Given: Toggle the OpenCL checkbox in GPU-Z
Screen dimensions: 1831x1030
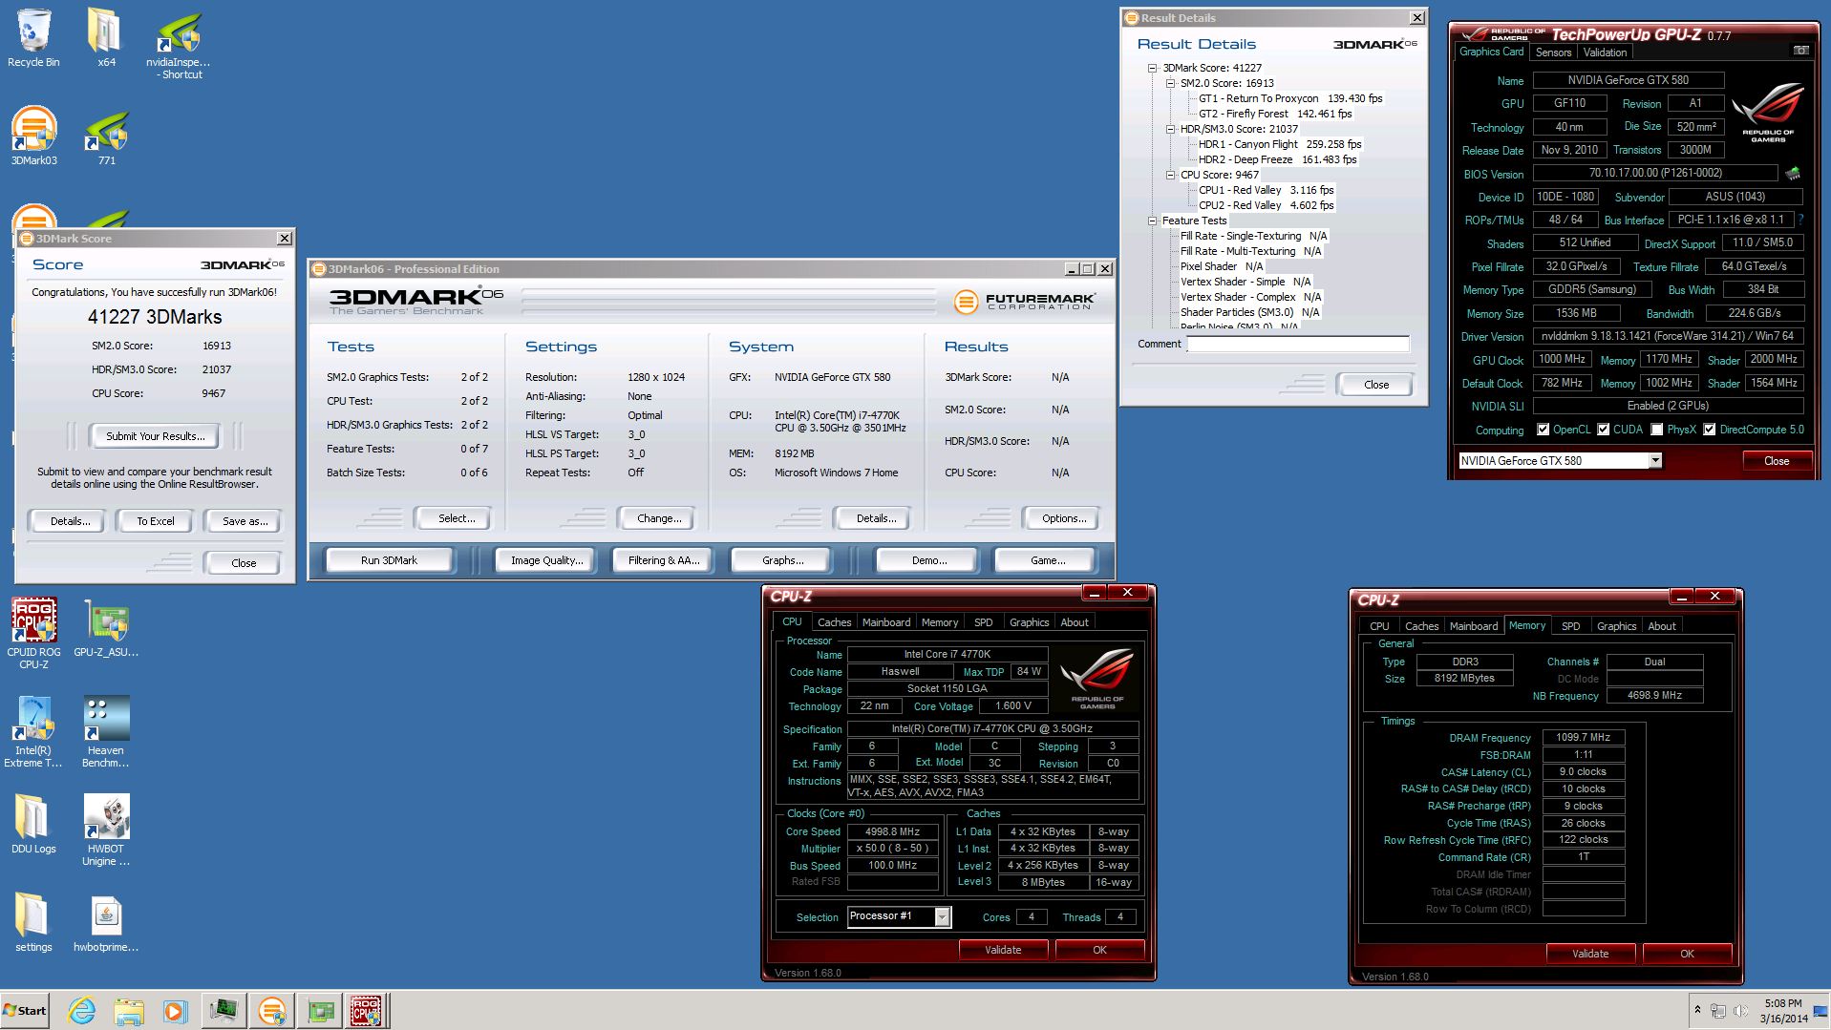Looking at the screenshot, I should [x=1543, y=430].
